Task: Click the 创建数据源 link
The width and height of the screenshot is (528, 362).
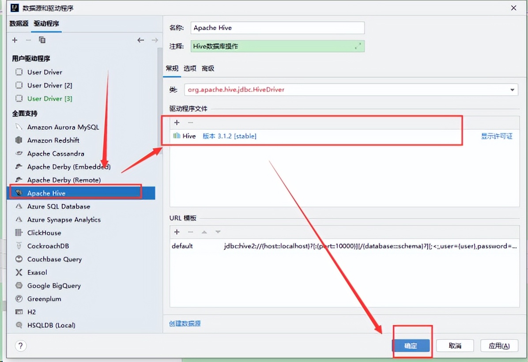Action: 185,323
